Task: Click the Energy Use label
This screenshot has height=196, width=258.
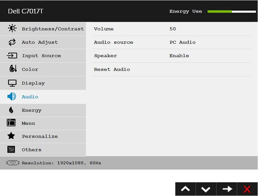Action: point(186,11)
